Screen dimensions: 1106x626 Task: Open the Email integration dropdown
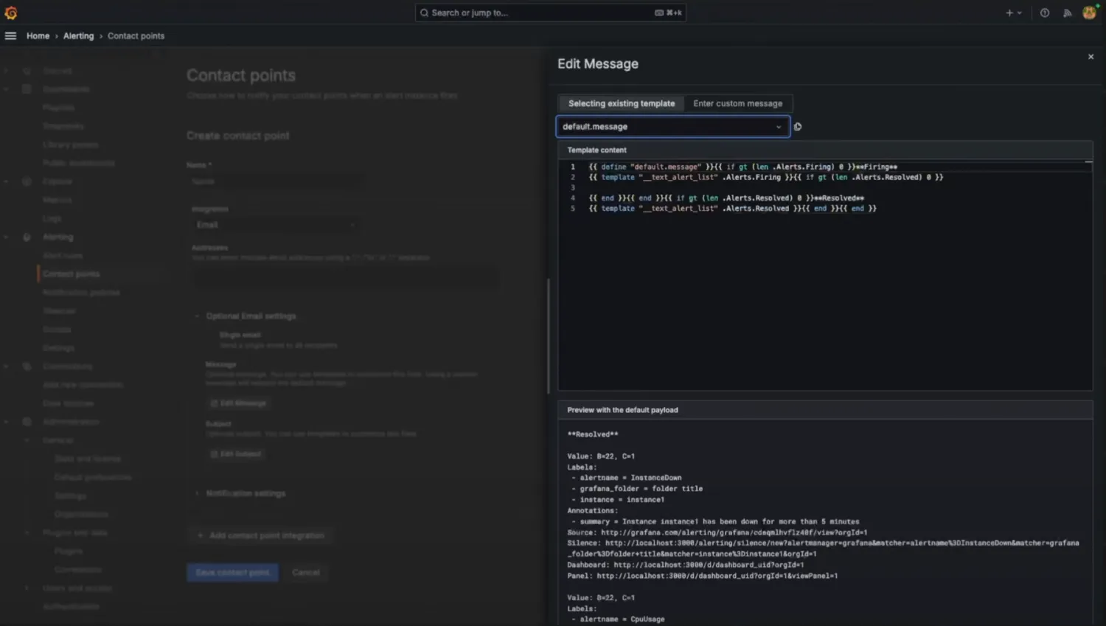[x=274, y=225]
